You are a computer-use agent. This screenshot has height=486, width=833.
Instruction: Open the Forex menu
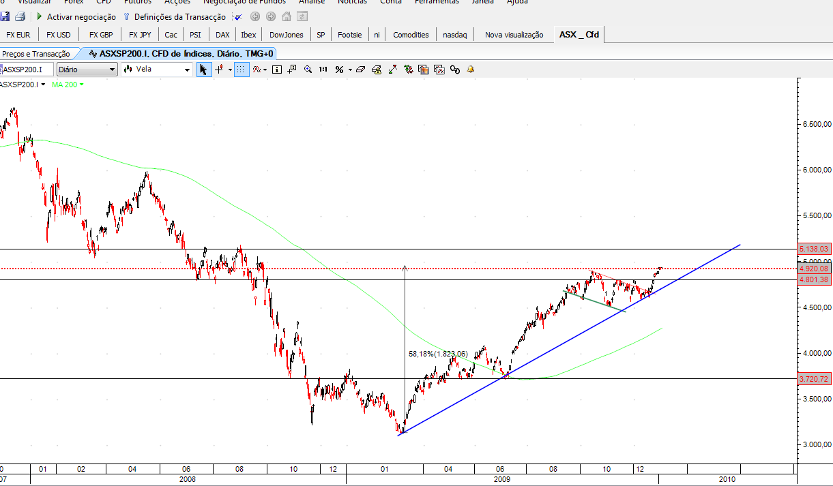74,2
